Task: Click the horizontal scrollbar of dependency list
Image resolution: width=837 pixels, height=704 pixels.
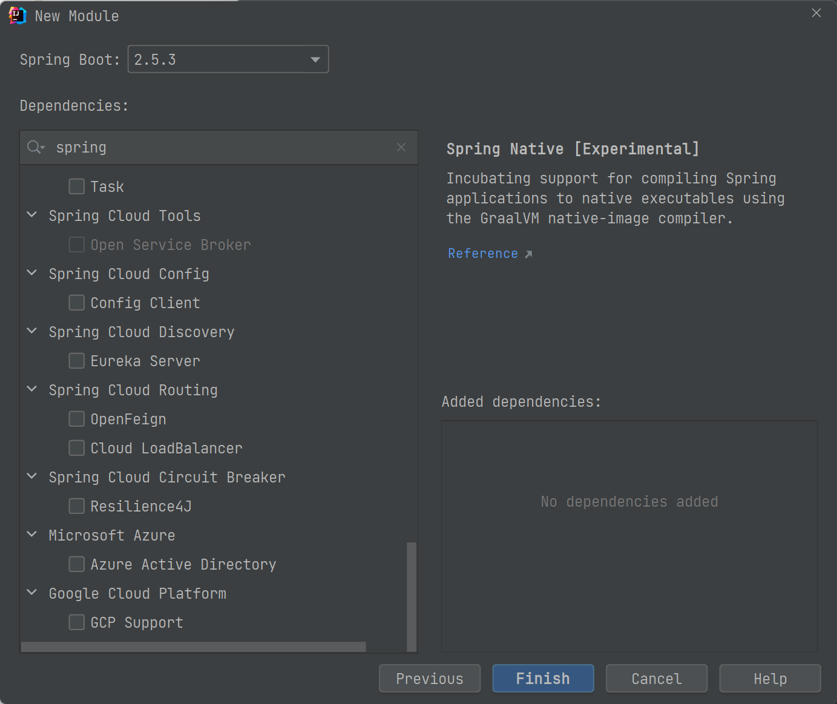Action: point(193,647)
